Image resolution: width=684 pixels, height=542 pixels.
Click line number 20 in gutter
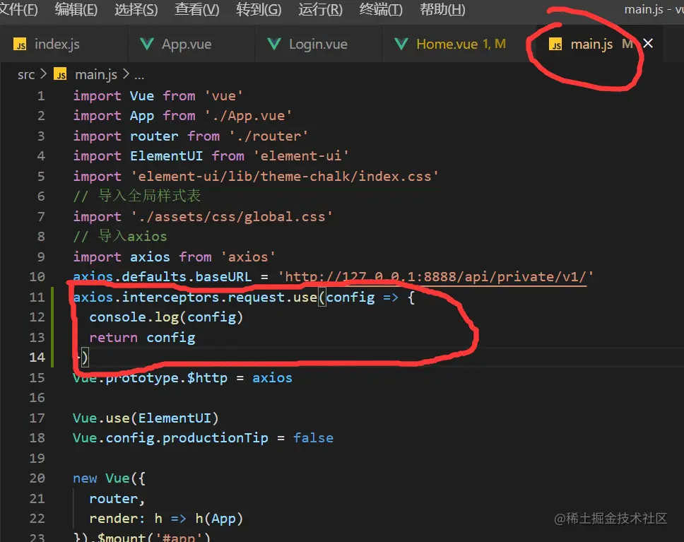pyautogui.click(x=37, y=478)
